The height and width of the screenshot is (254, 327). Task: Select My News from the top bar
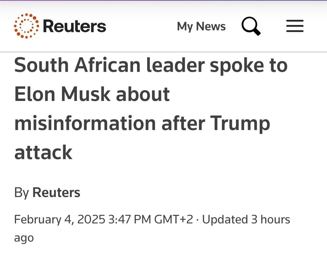point(201,26)
